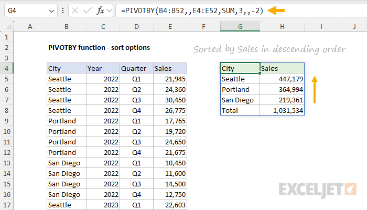Image resolution: width=367 pixels, height=210 pixels.
Task: Click the Portland cell in row 9
Action: (67, 121)
